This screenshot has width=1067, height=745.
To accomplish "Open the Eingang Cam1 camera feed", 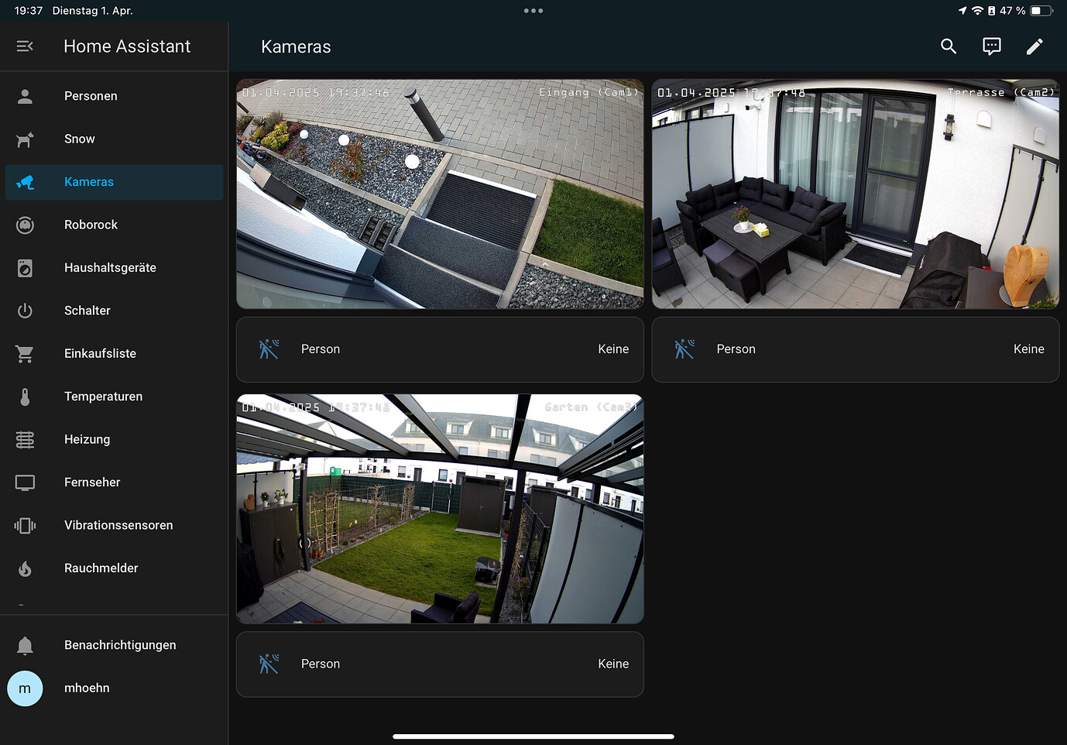I will [x=440, y=194].
